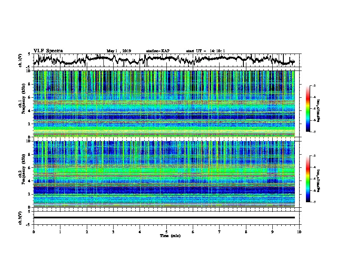337x260 pixels.
Task: Click the "-3" label on ch.1 color bar
Action: (314, 86)
